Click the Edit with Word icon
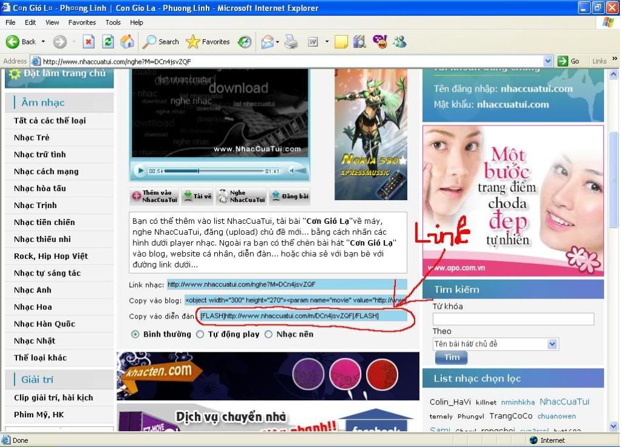This screenshot has height=447, width=621. pyautogui.click(x=313, y=41)
